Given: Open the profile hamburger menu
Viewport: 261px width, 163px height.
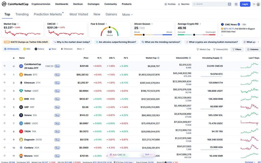Looking at the screenshot, I should [x=256, y=4].
